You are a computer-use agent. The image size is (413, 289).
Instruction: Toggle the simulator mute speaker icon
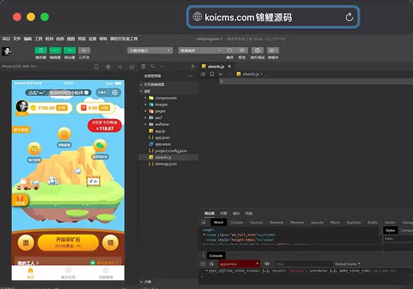120,67
